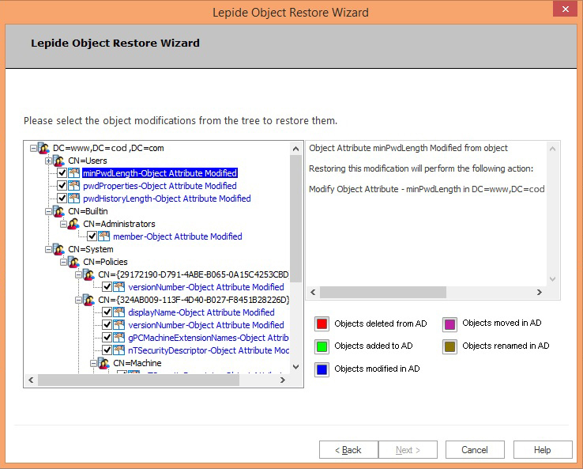Click the blue Objects modified in AD swatch
This screenshot has height=469, width=583.
coord(322,369)
